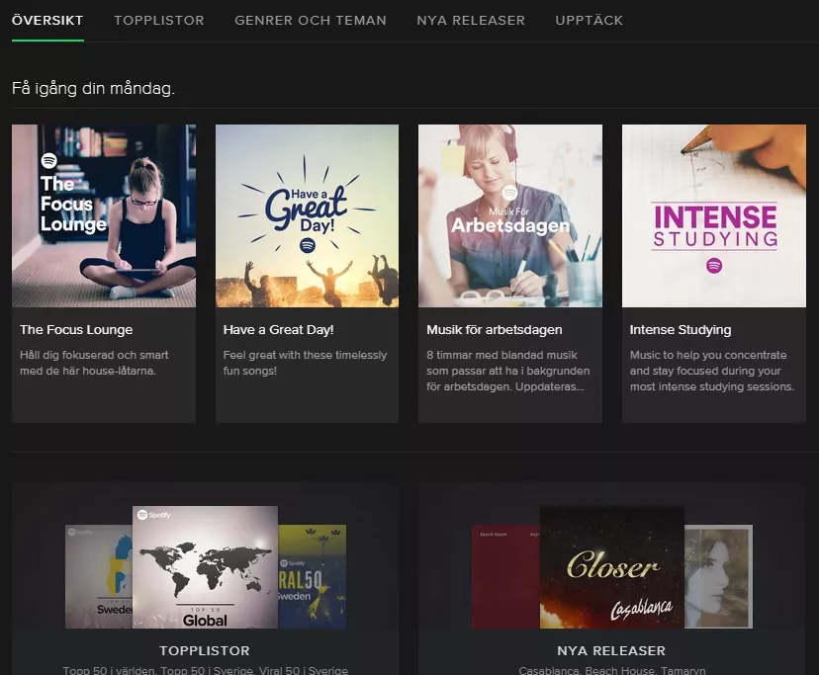This screenshot has height=675, width=819.
Task: Open Intense Studying cover image
Action: coord(714,215)
